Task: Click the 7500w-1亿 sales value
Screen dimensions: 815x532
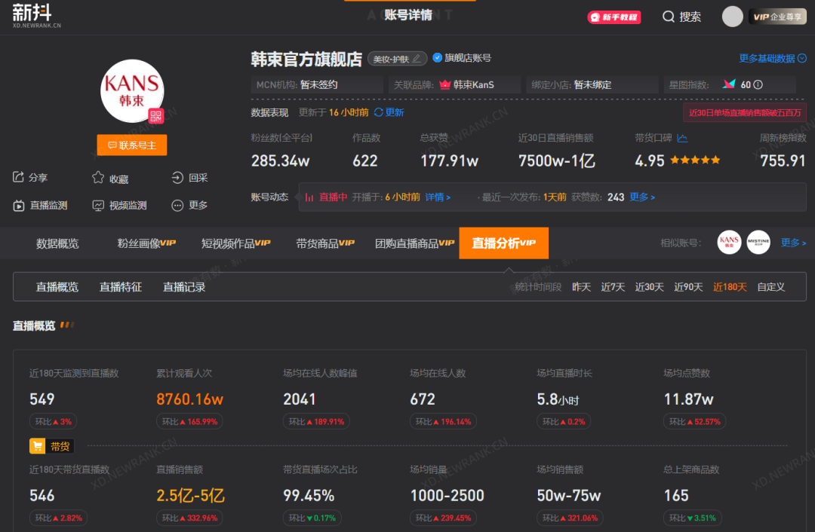Action: click(x=557, y=161)
